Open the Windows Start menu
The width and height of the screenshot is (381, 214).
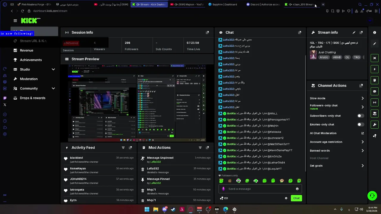coord(147,209)
